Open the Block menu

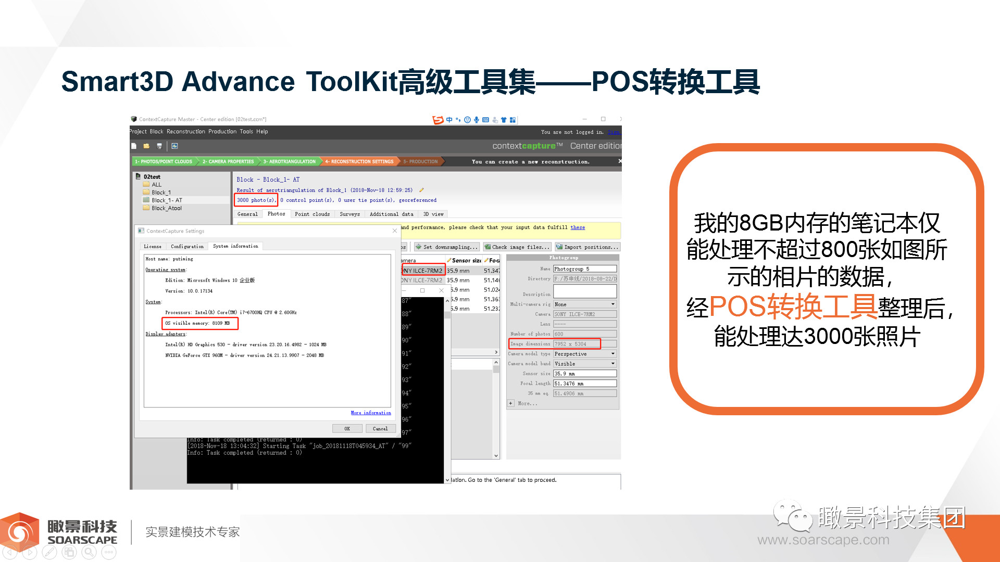pos(156,132)
